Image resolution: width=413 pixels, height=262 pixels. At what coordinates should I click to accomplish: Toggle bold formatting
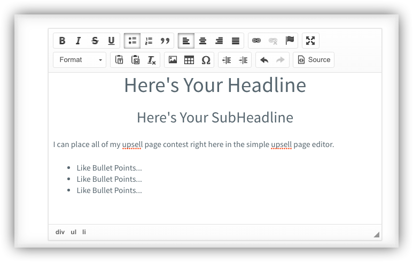tap(62, 41)
